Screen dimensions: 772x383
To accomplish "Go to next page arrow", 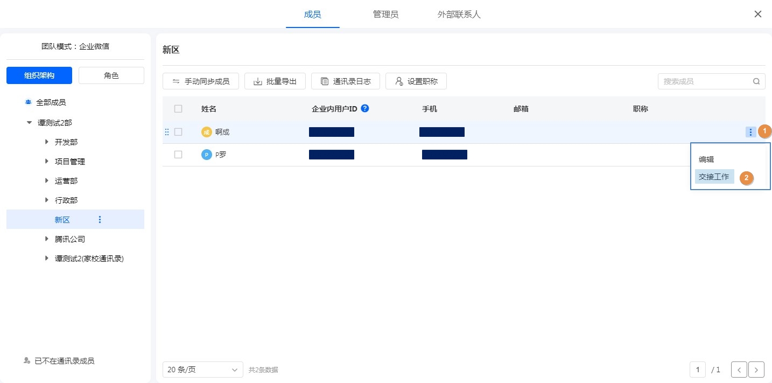I will pyautogui.click(x=756, y=370).
